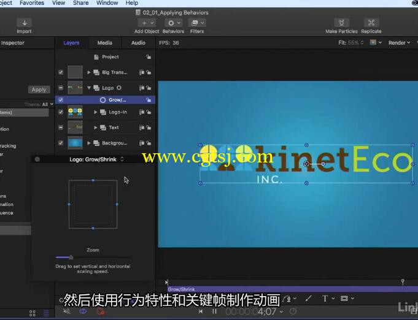The height and width of the screenshot is (320, 418).
Task: Uncheck Logo-In layer visibility
Action: [61, 112]
